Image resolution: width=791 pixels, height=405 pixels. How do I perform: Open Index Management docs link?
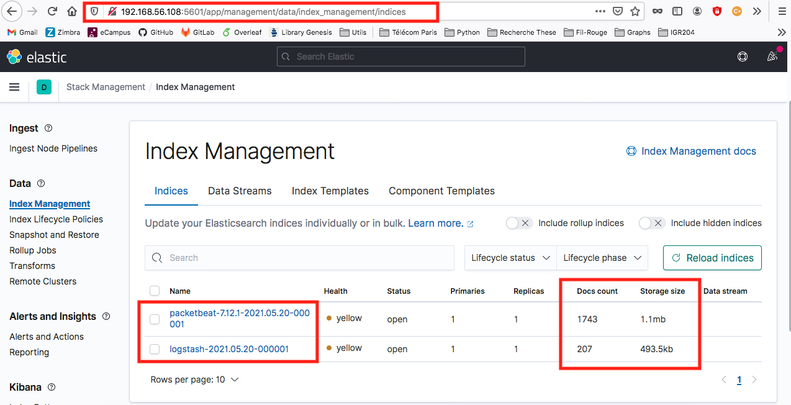coord(691,151)
